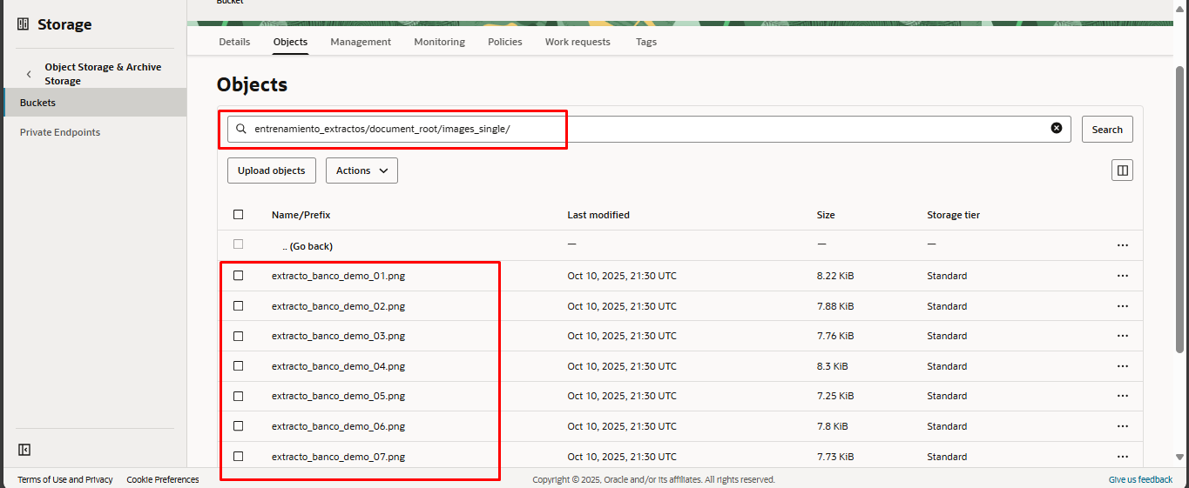1189x488 pixels.
Task: Click the Give us feedback link
Action: point(1140,479)
